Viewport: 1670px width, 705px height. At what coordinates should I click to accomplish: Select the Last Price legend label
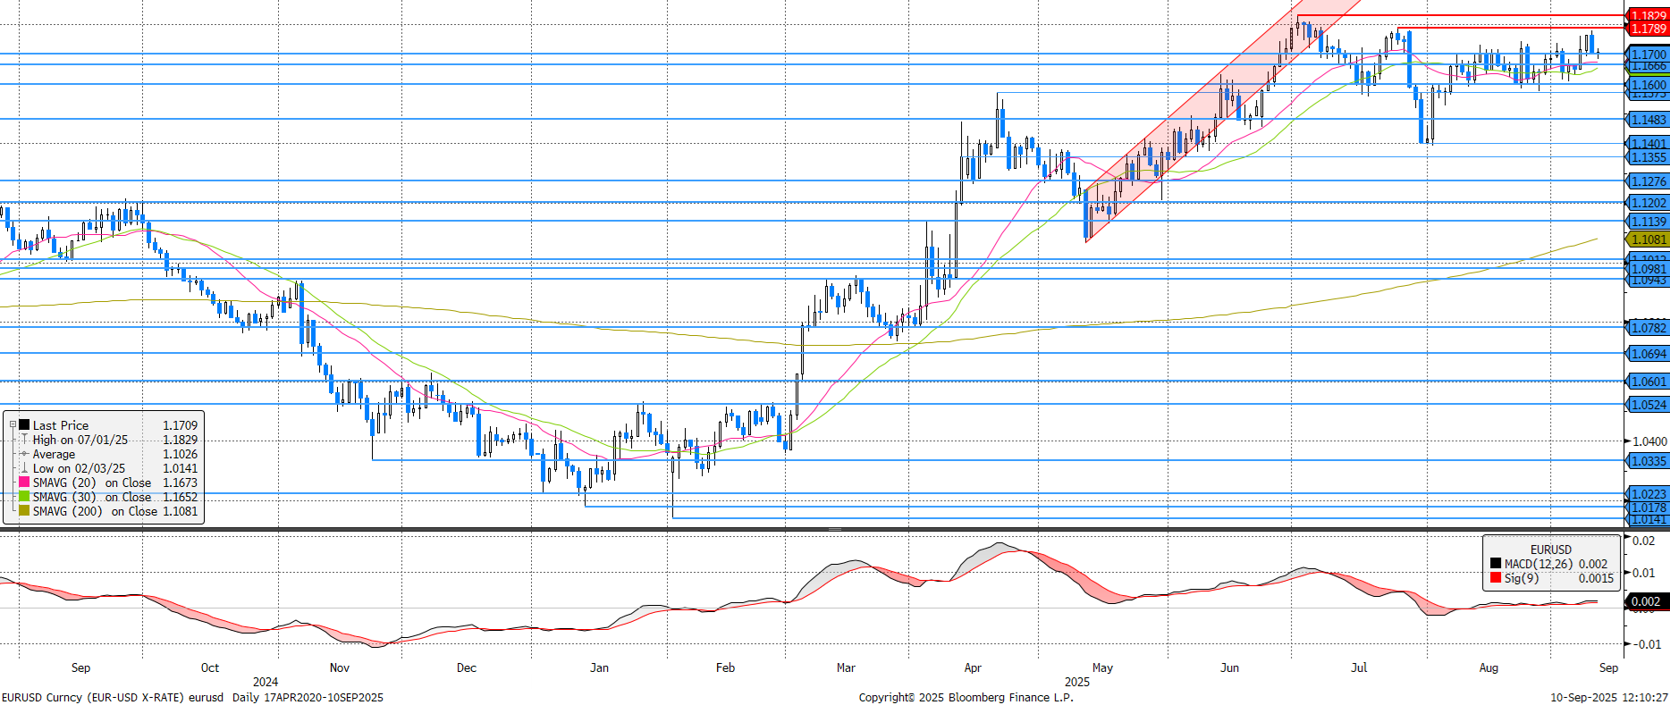61,425
